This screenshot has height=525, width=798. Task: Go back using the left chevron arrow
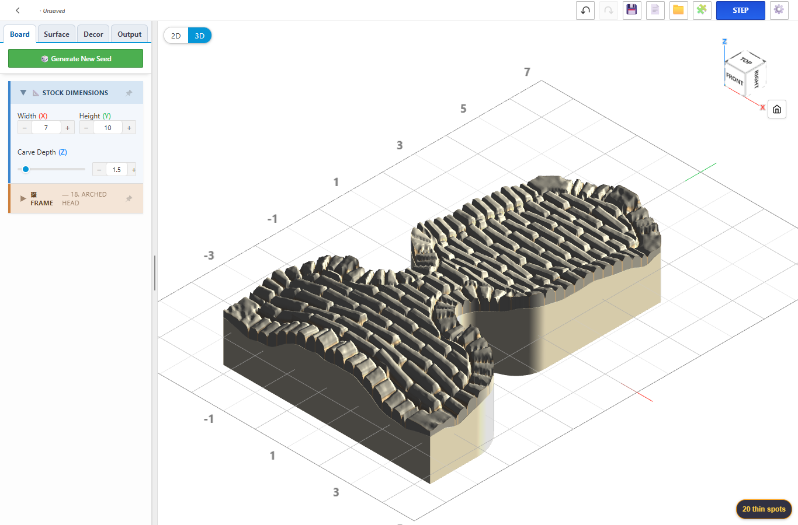point(18,10)
